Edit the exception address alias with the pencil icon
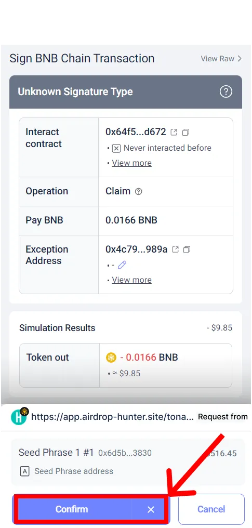Screen dimensions: 252x528 [122, 265]
